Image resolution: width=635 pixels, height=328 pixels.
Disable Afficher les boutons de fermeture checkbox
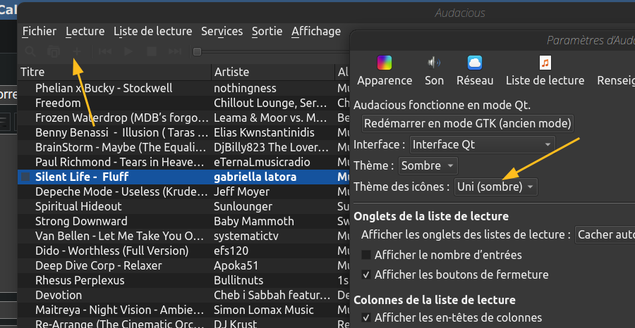366,275
